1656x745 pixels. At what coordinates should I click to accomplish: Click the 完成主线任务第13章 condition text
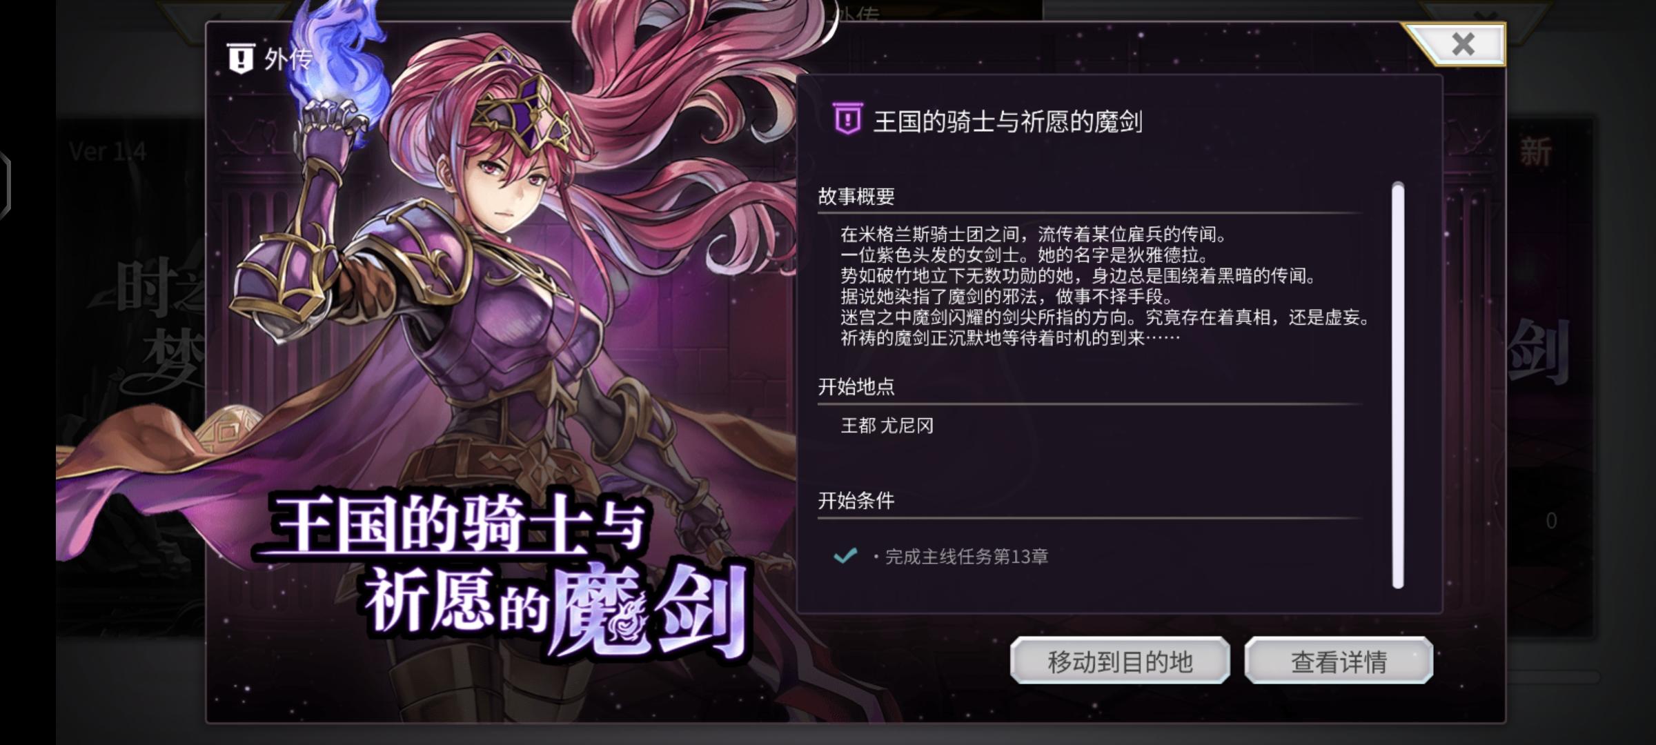(x=966, y=556)
